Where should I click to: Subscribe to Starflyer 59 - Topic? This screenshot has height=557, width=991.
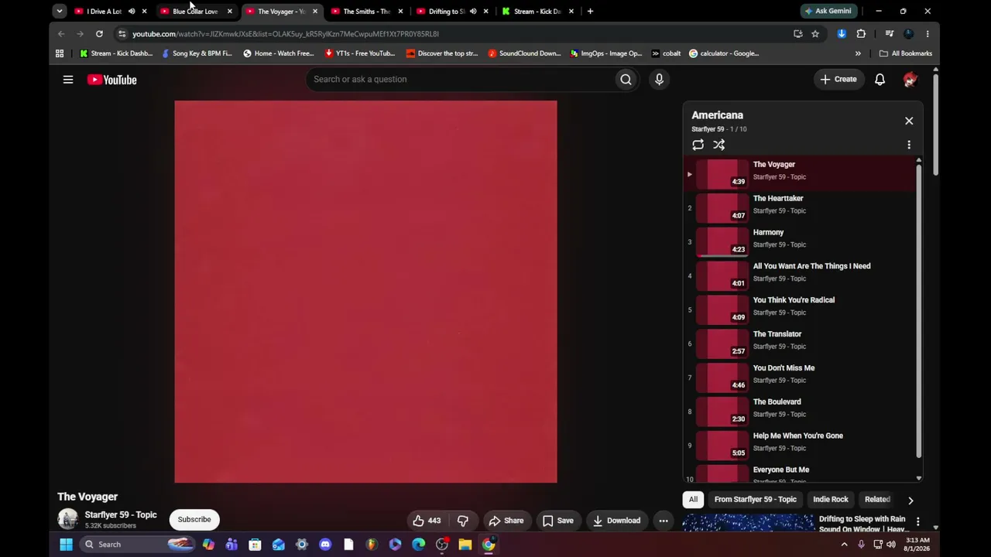click(194, 520)
